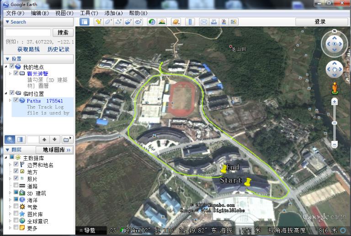
Task: Click the North indicator on compass
Action: click(x=335, y=31)
